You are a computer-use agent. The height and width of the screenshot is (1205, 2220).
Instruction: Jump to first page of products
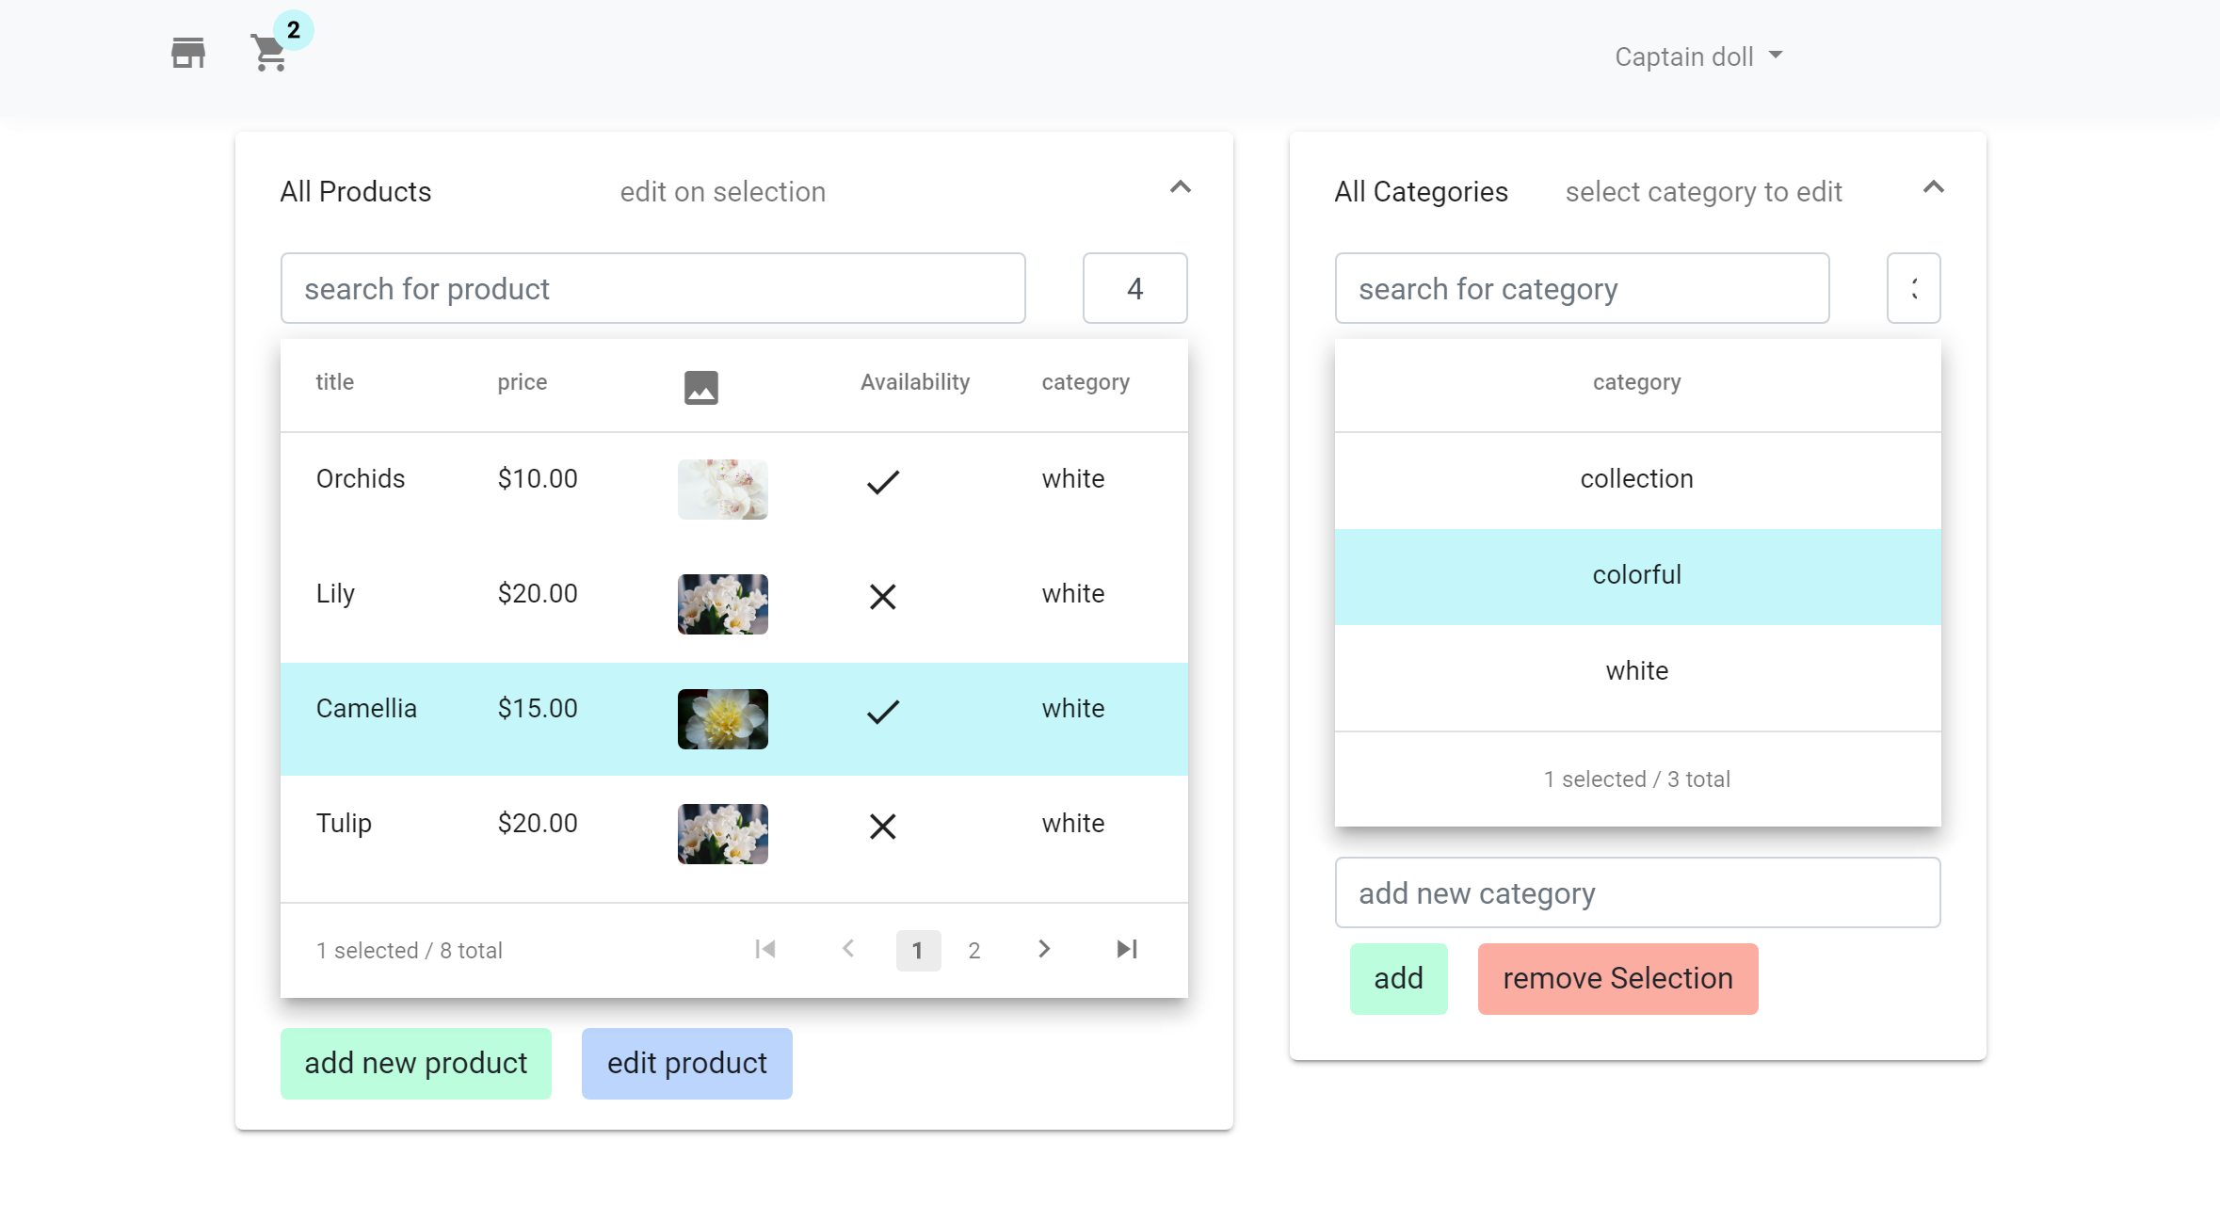(765, 949)
